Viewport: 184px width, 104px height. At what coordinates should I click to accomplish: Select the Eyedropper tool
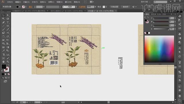[x=3, y=51]
